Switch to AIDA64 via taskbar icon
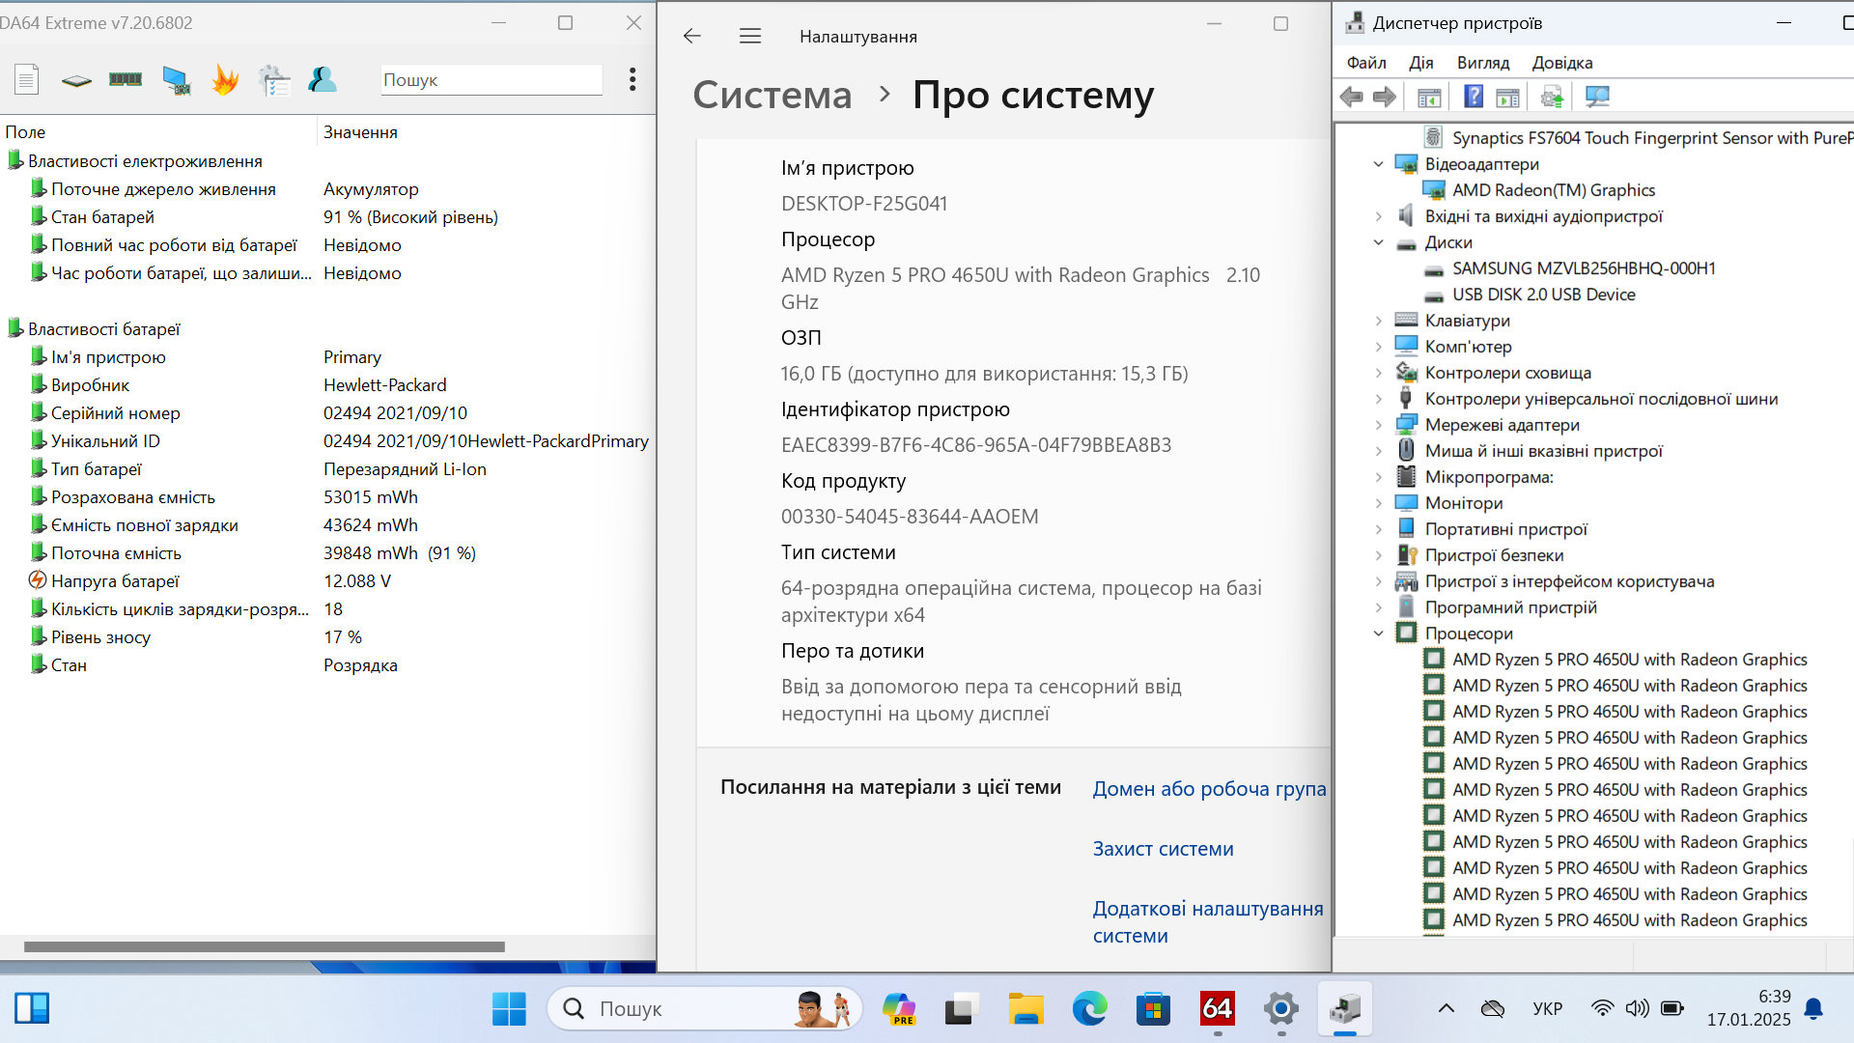The image size is (1854, 1043). [1218, 1009]
